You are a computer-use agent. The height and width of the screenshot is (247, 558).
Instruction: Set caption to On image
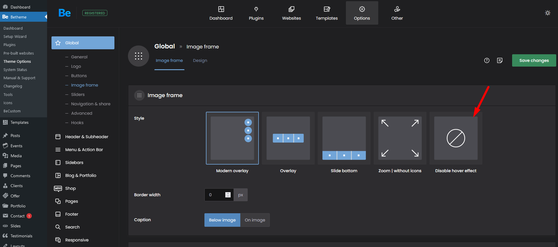tap(255, 220)
